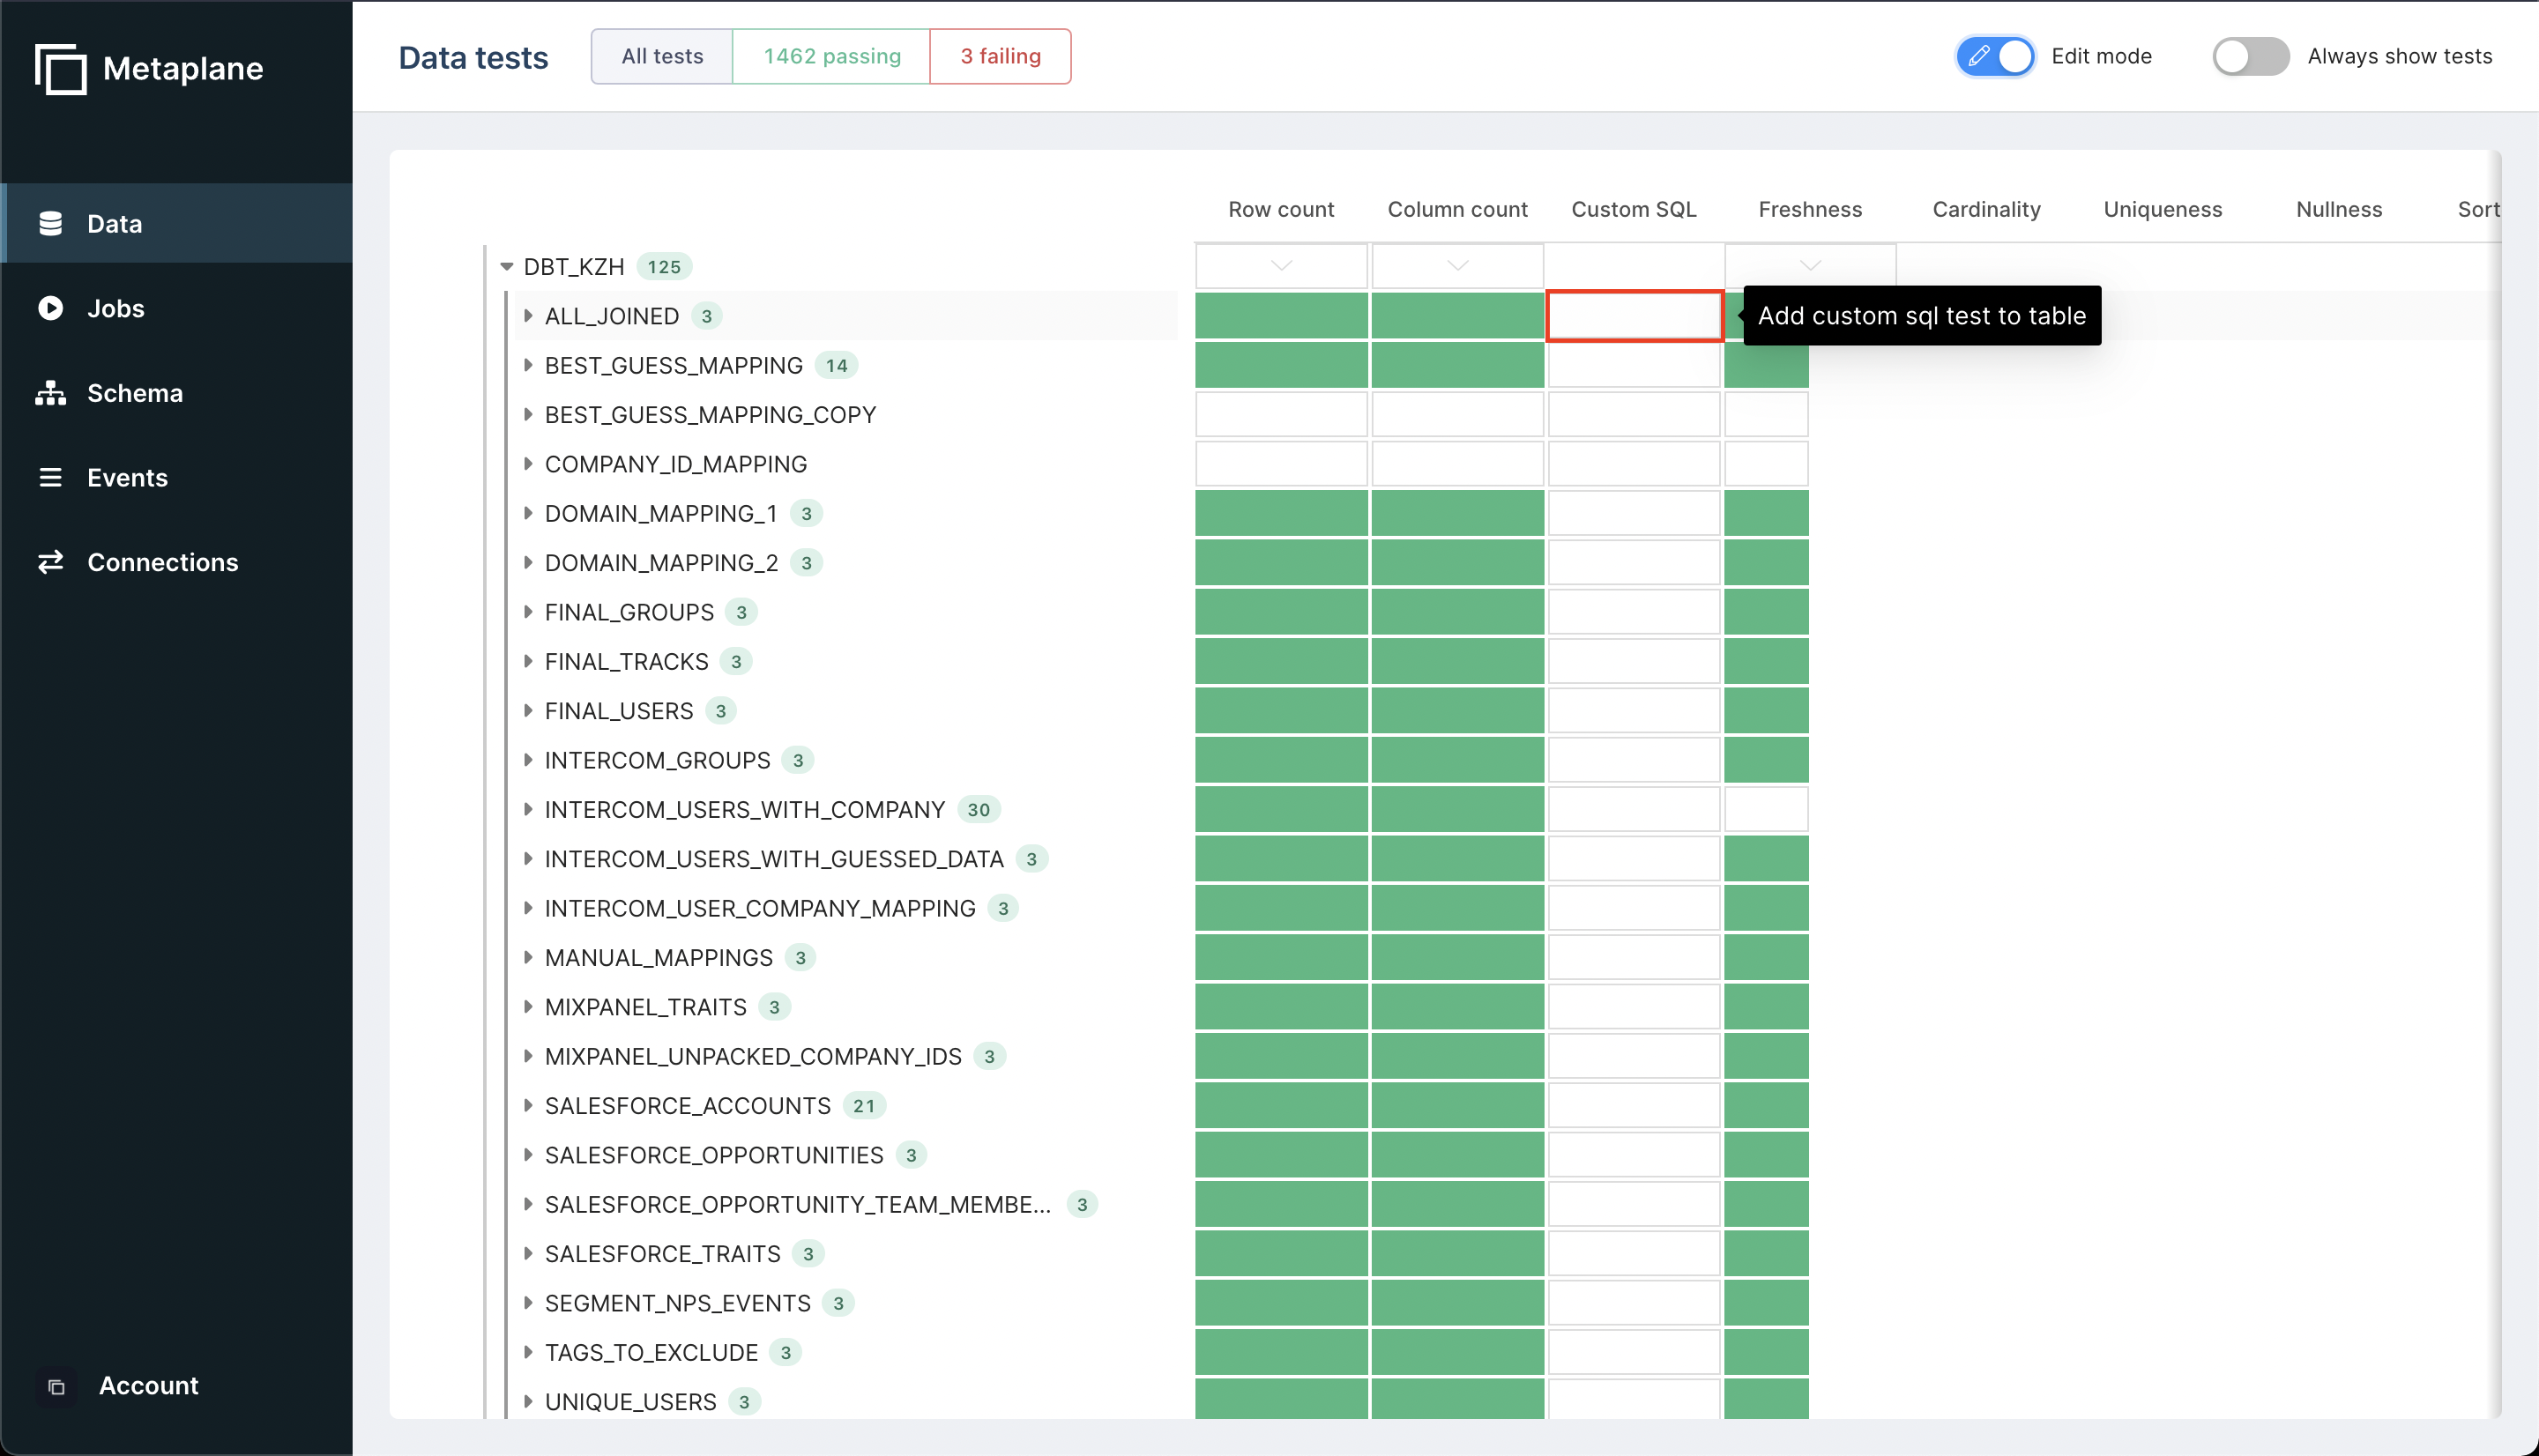Screen dimensions: 2539x1456
Task: Open the Schema hierarchy icon
Action: click(x=50, y=393)
